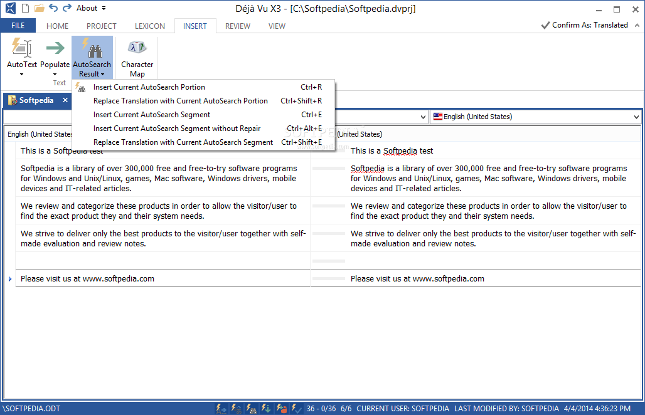Click the \SOFTPEDIA.ODT file name in status bar

coord(31,409)
